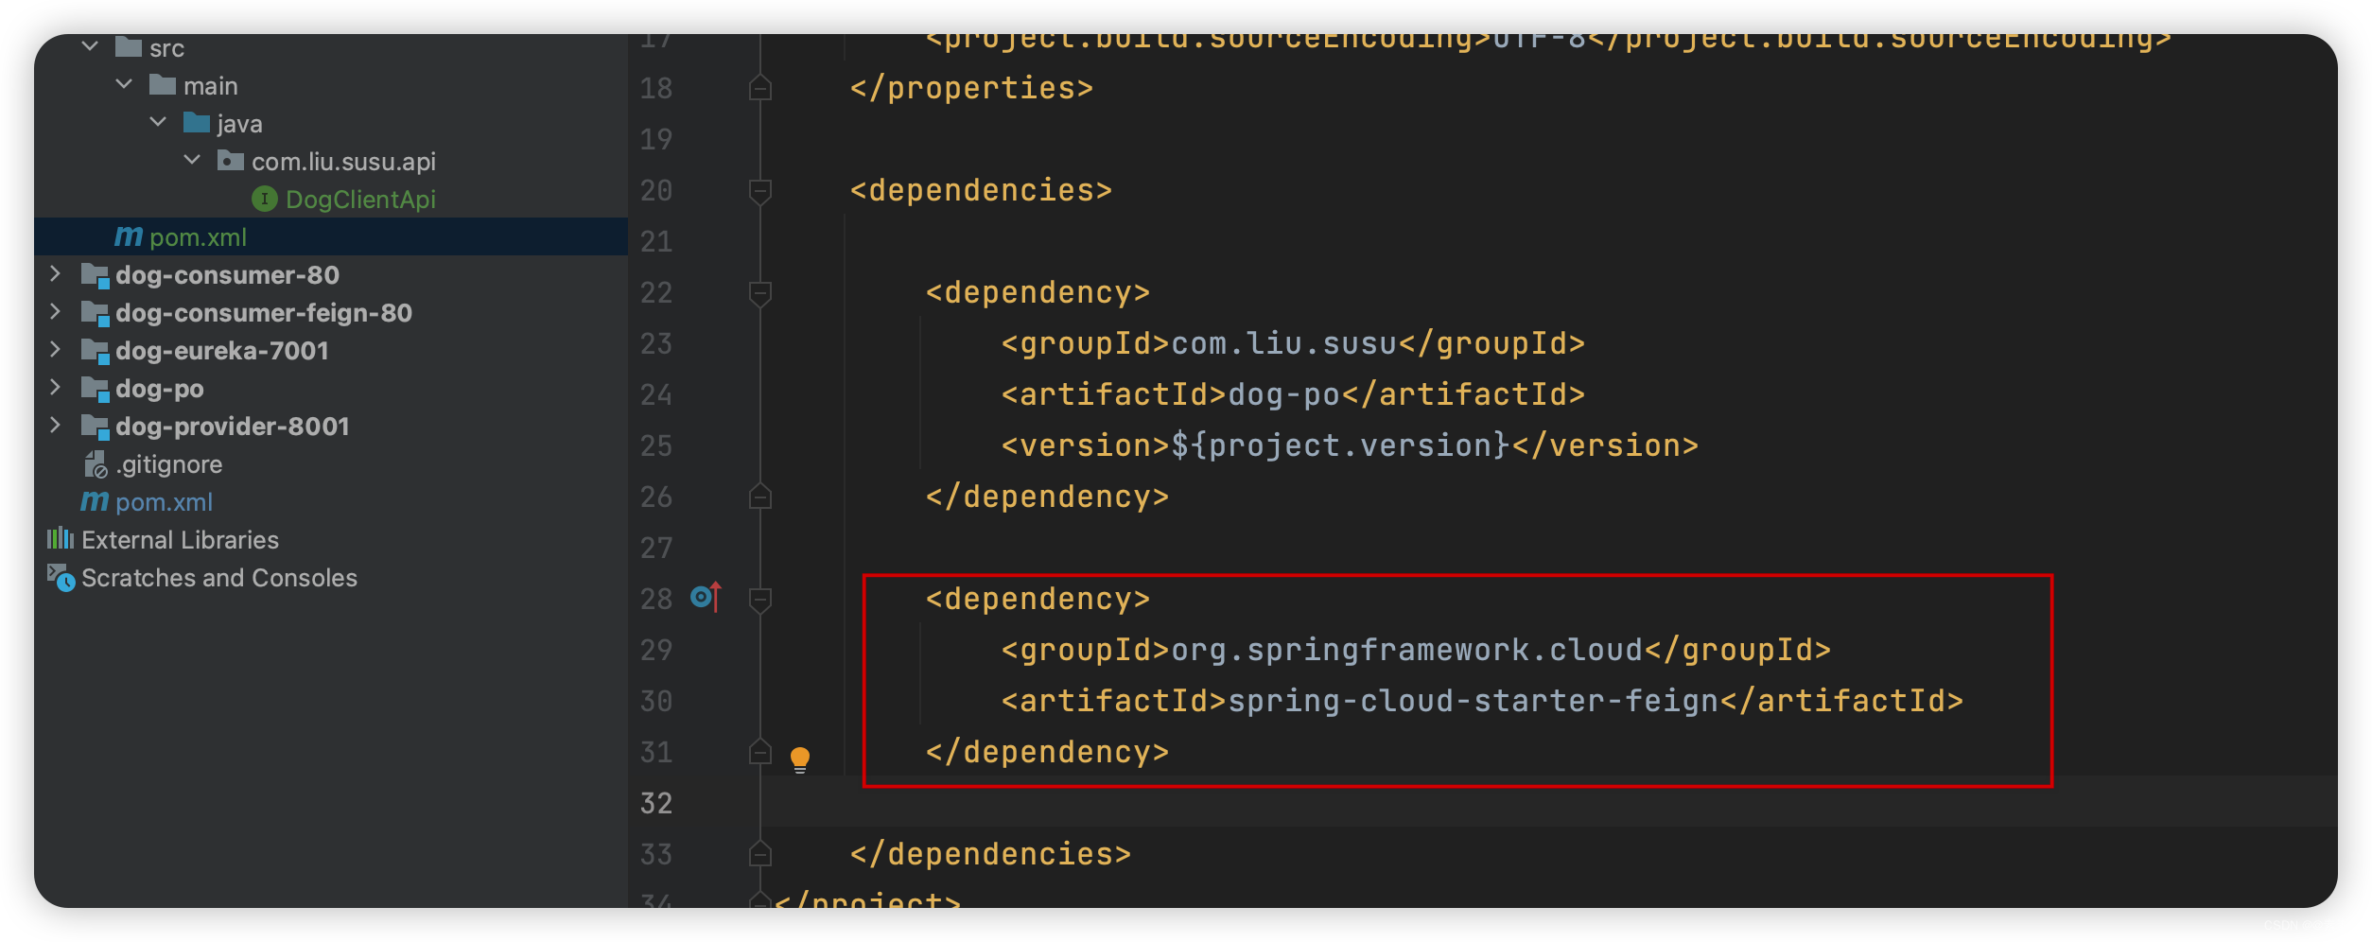
Task: Select the highlighted pom.xml tree row
Action: point(331,236)
